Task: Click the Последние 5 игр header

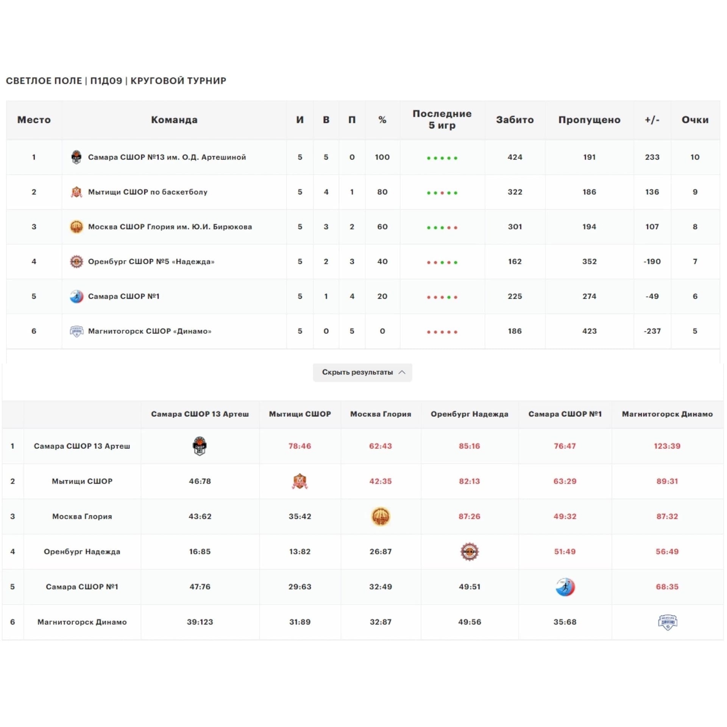Action: (x=442, y=120)
